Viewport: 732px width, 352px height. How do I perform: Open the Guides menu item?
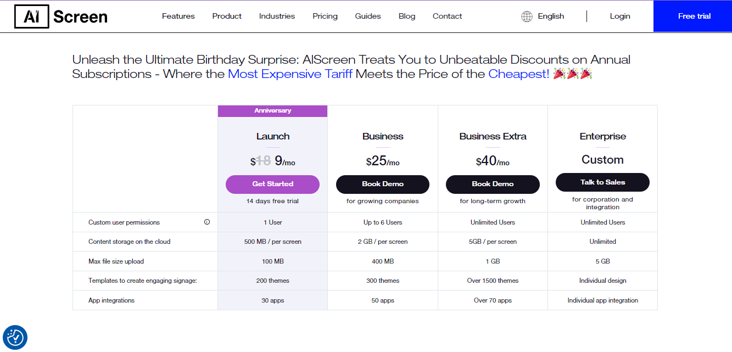368,16
